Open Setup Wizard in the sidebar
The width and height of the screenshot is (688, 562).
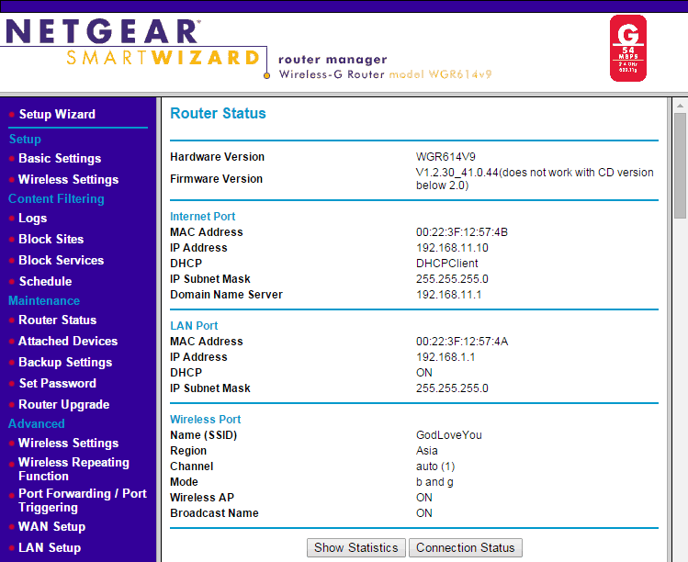point(57,115)
